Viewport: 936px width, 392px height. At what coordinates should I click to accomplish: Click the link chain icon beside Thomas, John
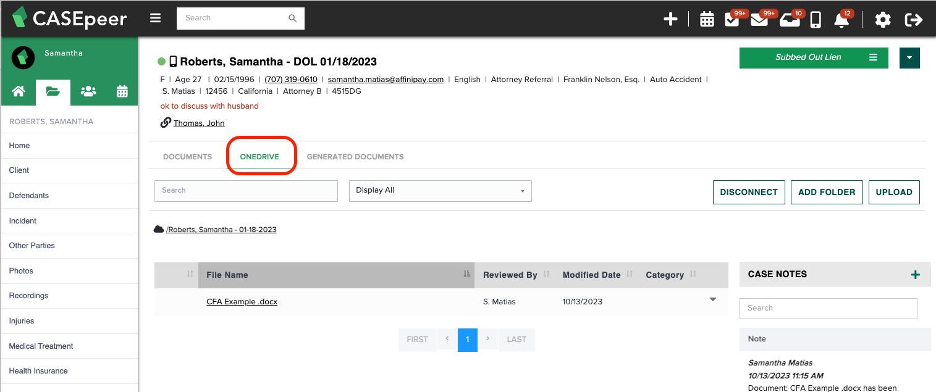tap(166, 123)
